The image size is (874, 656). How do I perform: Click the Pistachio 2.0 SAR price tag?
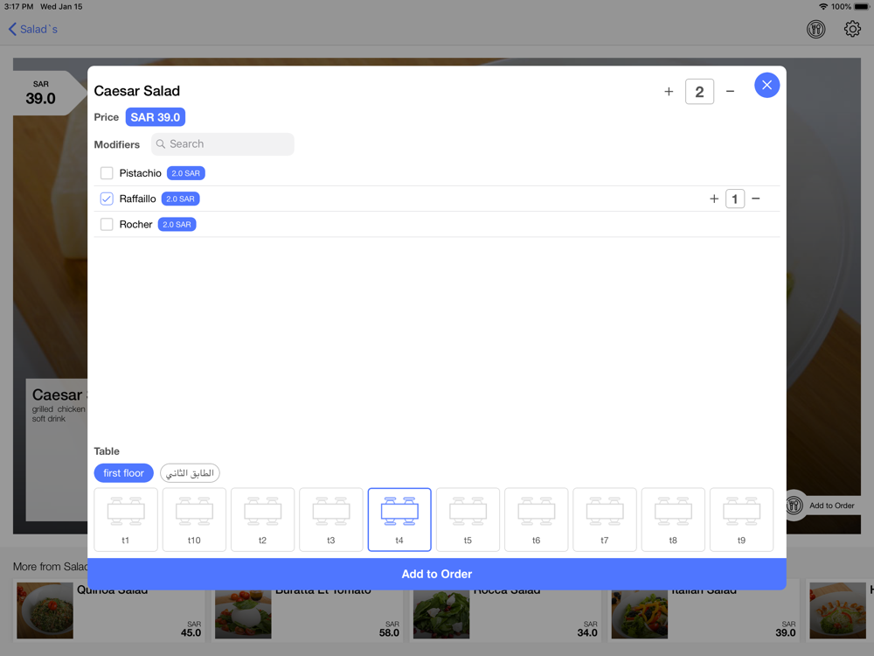185,173
